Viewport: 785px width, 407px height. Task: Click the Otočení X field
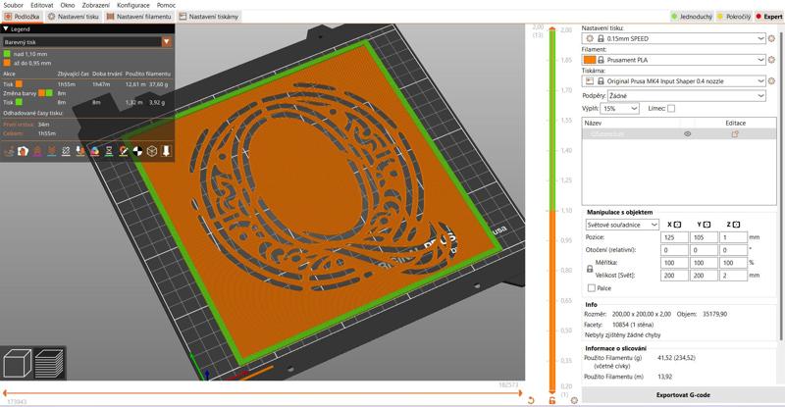674,250
